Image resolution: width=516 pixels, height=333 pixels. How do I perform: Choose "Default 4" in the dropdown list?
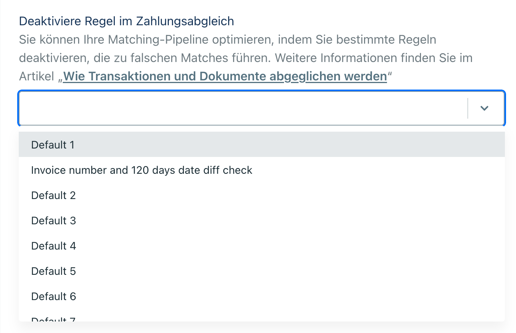click(54, 246)
